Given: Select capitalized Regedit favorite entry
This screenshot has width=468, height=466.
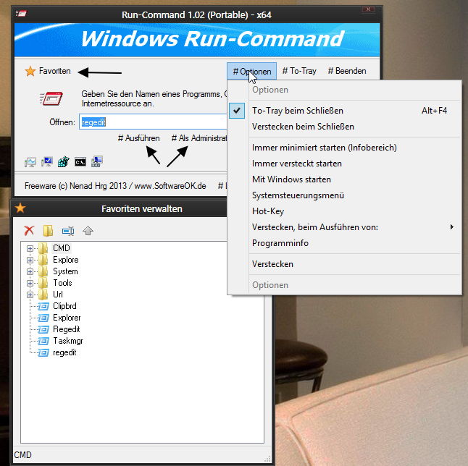Looking at the screenshot, I should [x=66, y=329].
